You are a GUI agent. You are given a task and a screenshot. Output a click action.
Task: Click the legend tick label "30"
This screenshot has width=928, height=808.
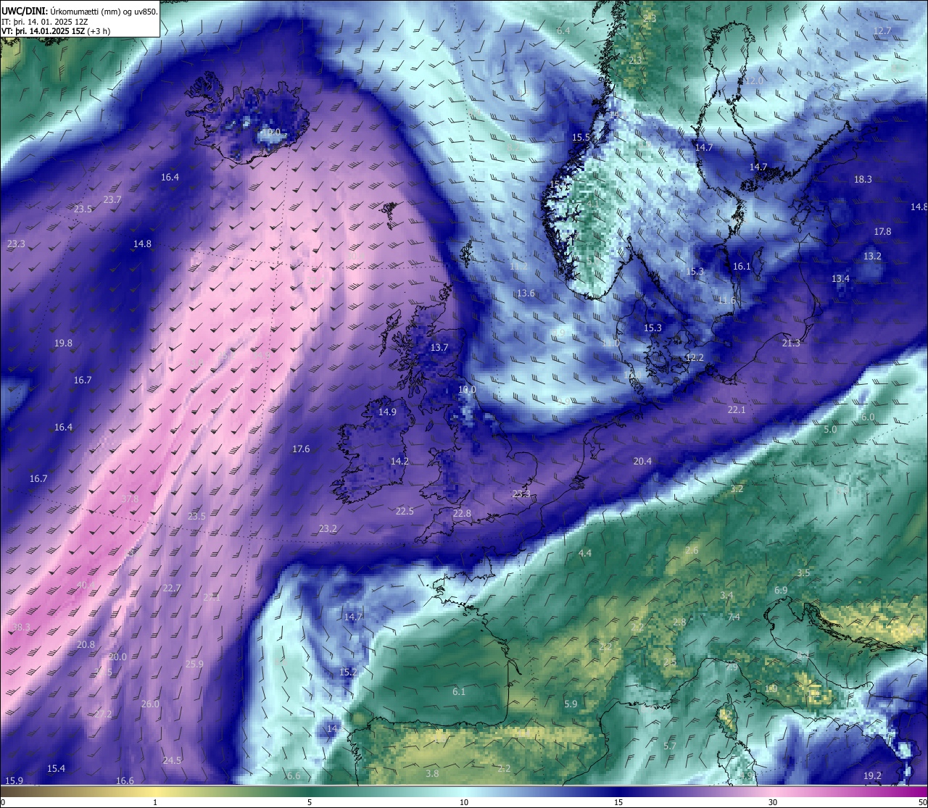pos(773,802)
